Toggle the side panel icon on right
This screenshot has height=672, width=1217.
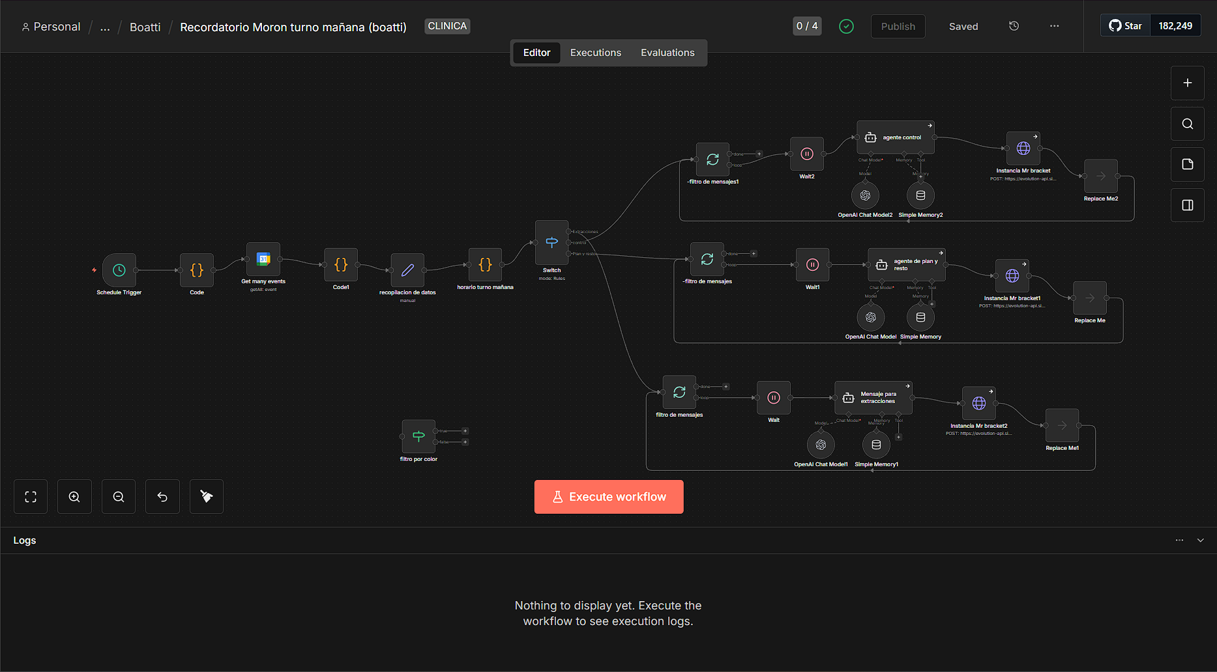pyautogui.click(x=1188, y=205)
